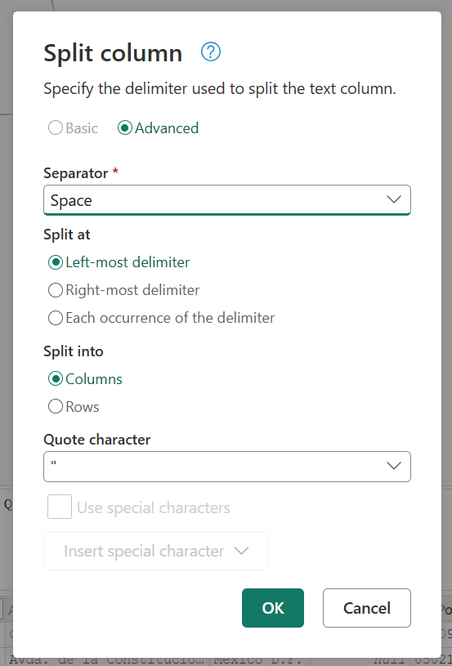Click the Split column heading text

tap(113, 53)
